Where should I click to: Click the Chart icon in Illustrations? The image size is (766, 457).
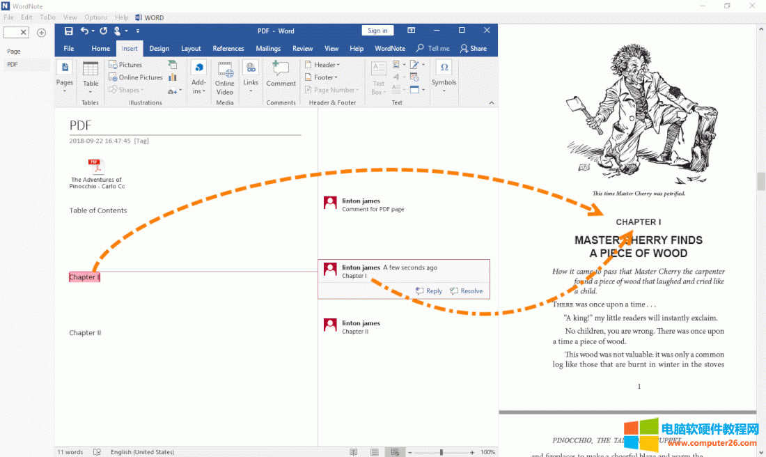click(x=173, y=77)
